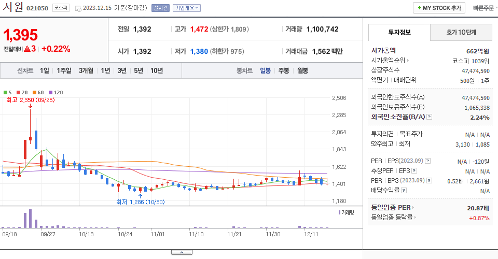
Task: Click the calendar icon beside 2023.12.15 date
Action: [78, 9]
